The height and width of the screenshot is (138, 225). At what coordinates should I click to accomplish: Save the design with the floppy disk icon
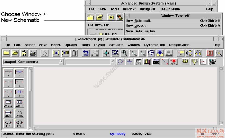24,53
